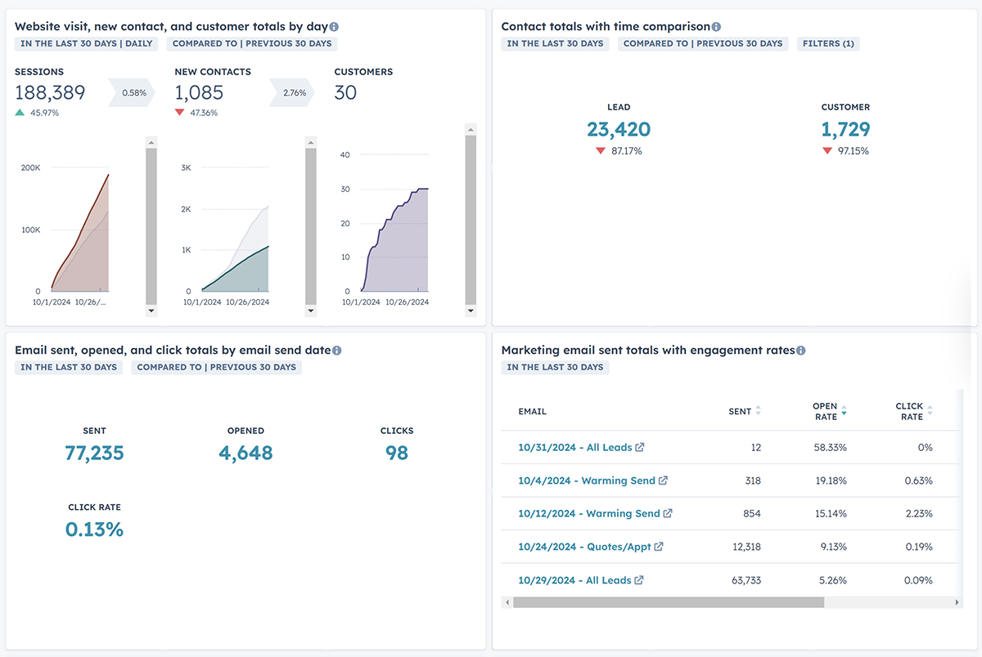Open the 10/24/2024 - Quotes/Appt email link
982x657 pixels.
coord(584,547)
